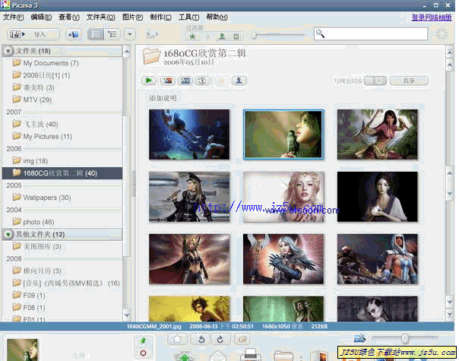
Task: Toggle the starred photos filter
Action: click(x=192, y=36)
